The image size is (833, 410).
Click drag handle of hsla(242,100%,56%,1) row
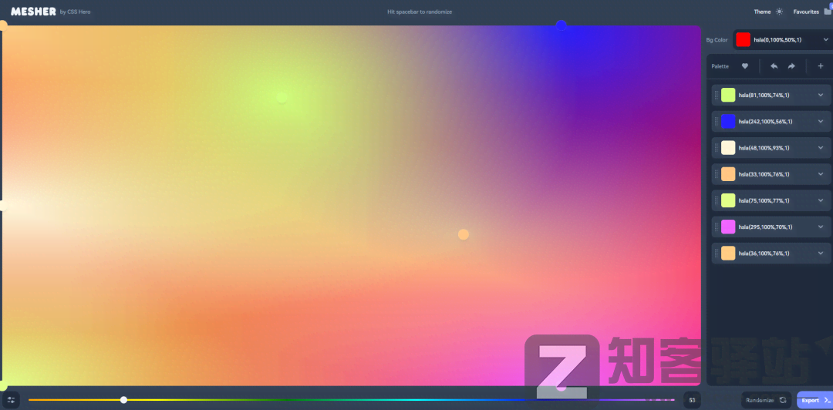coord(716,122)
